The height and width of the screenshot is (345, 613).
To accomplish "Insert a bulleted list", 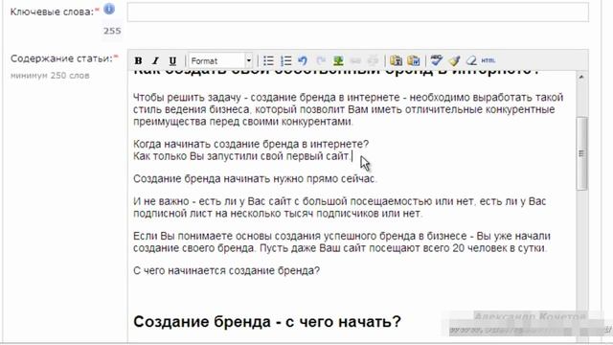I will [x=268, y=60].
